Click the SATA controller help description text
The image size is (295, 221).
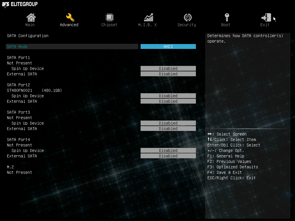tap(245, 39)
